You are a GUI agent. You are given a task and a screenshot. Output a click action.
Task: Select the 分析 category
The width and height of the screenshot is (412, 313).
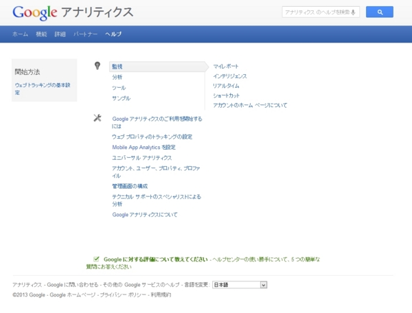click(117, 77)
